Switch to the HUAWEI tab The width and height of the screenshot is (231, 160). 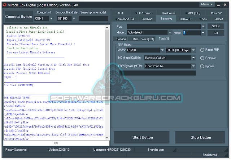[x=185, y=19]
